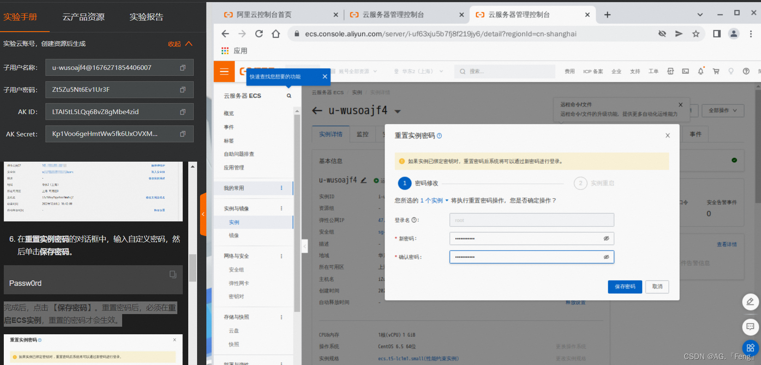Click the floating edit note icon on the right

(x=750, y=302)
